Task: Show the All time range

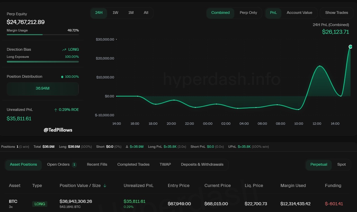Action: click(x=146, y=13)
